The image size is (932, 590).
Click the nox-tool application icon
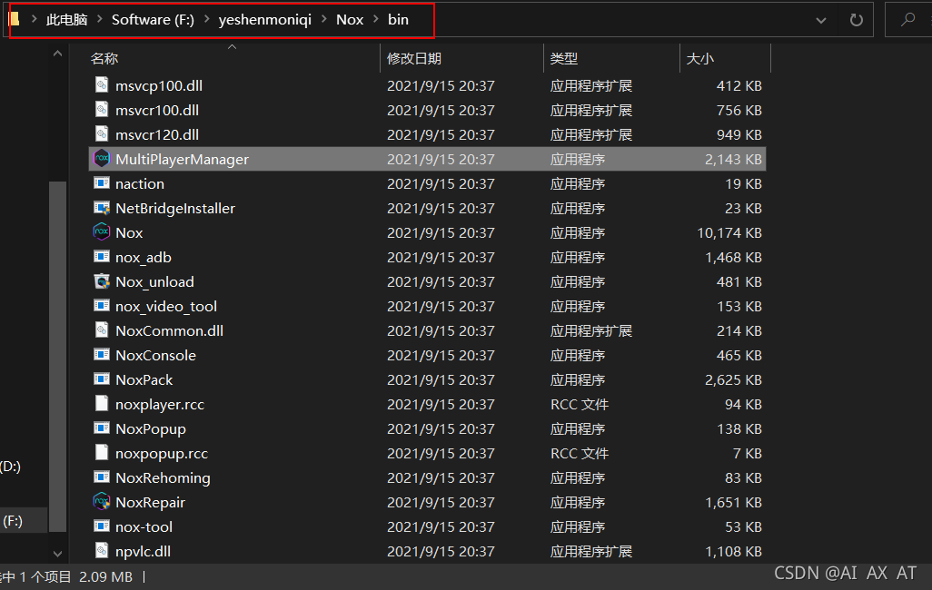click(x=102, y=526)
